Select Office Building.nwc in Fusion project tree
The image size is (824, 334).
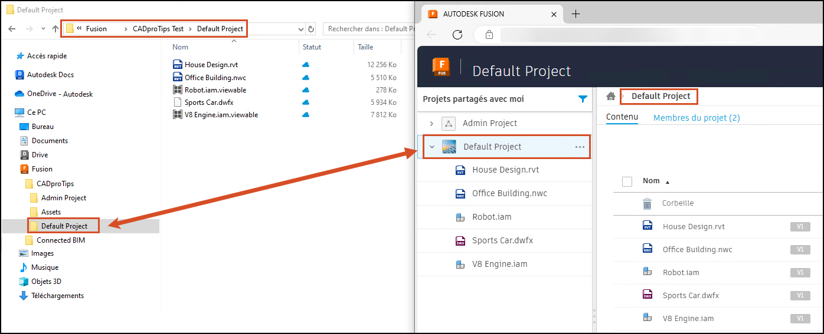[509, 193]
